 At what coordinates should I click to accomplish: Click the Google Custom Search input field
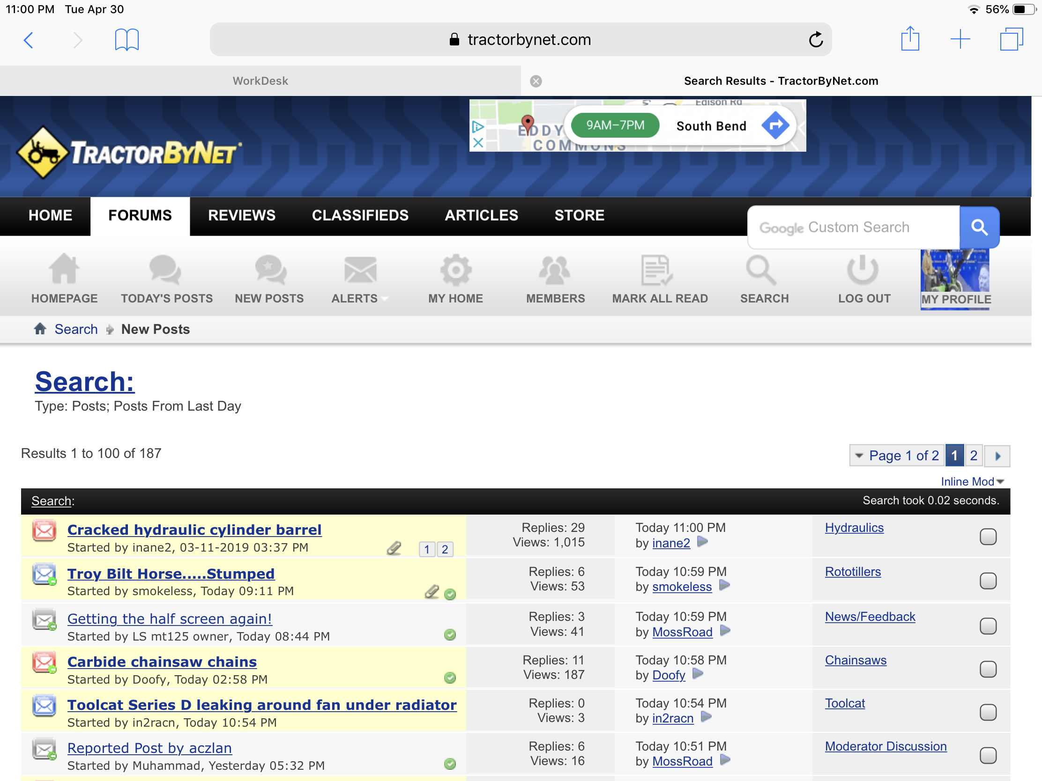pyautogui.click(x=853, y=228)
